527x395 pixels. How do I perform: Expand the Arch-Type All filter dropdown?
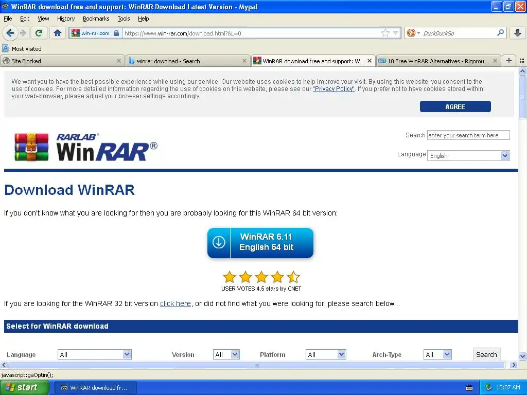(437, 354)
